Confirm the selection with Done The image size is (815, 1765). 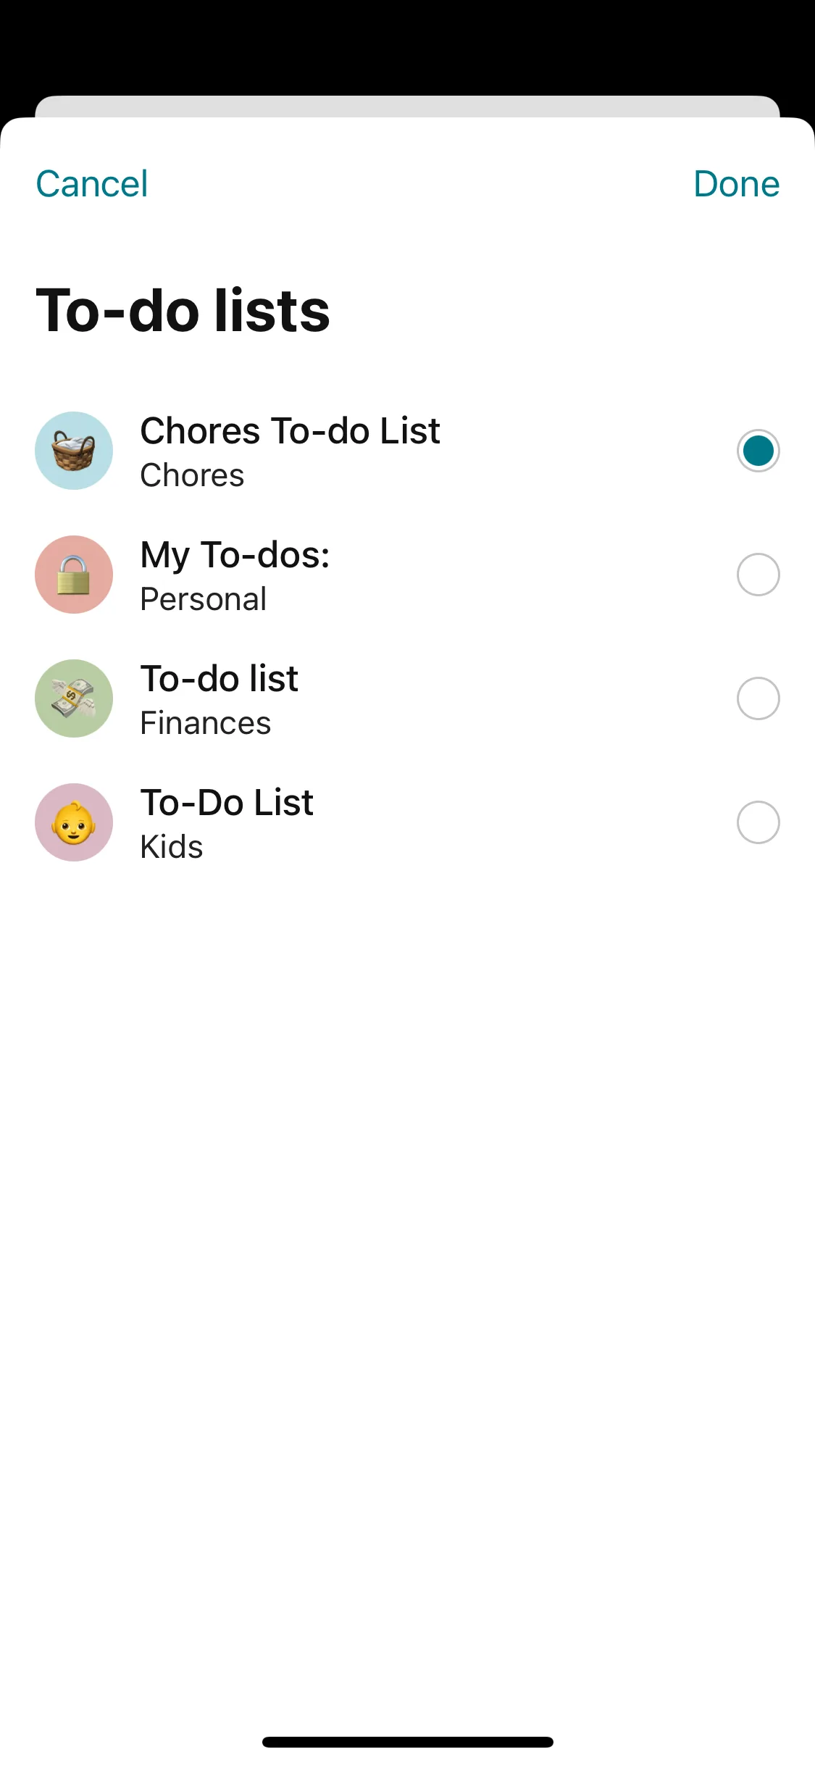point(736,184)
